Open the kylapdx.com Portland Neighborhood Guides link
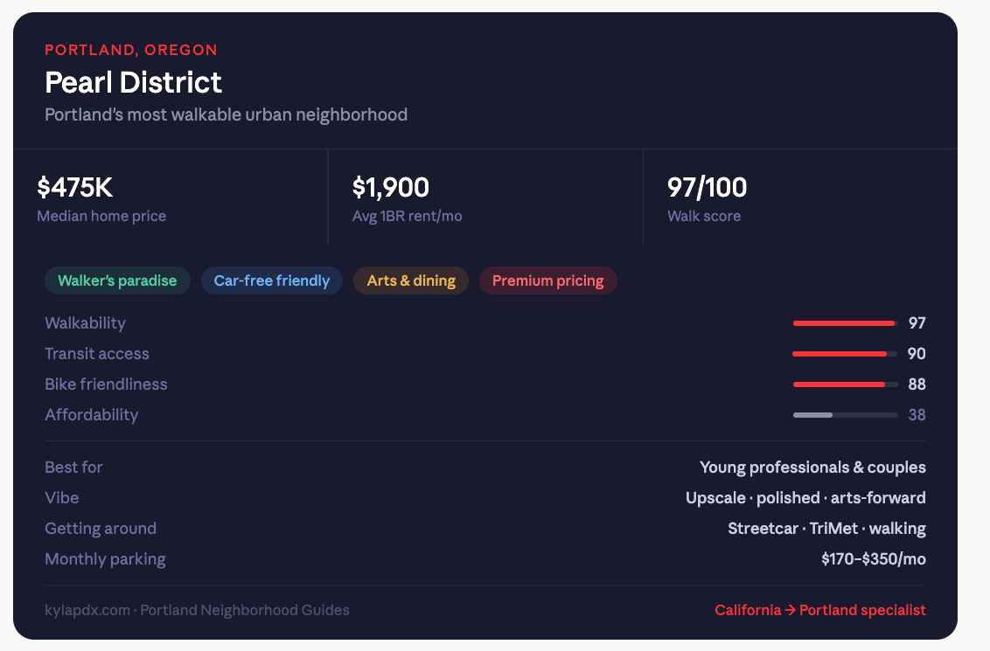This screenshot has width=990, height=651. coord(197,610)
